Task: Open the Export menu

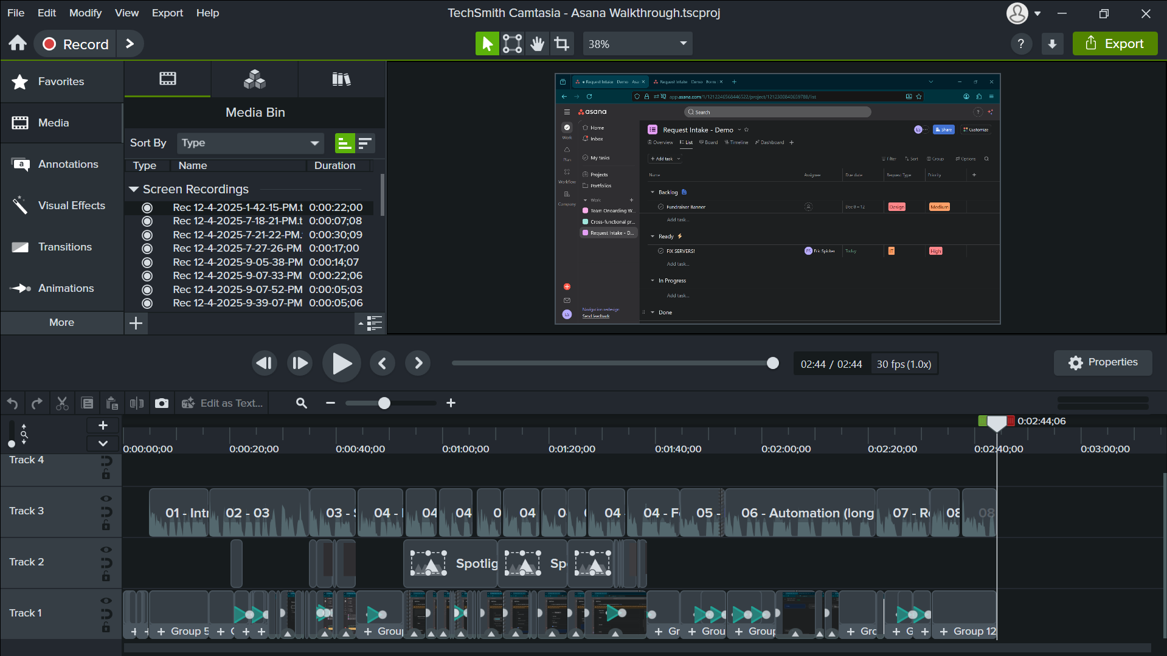Action: (x=167, y=13)
